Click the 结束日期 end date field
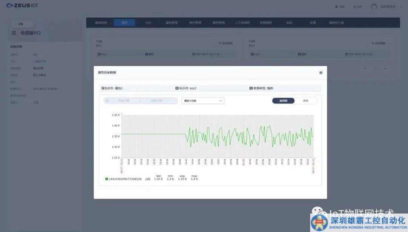The height and width of the screenshot is (232, 408). coord(156,101)
